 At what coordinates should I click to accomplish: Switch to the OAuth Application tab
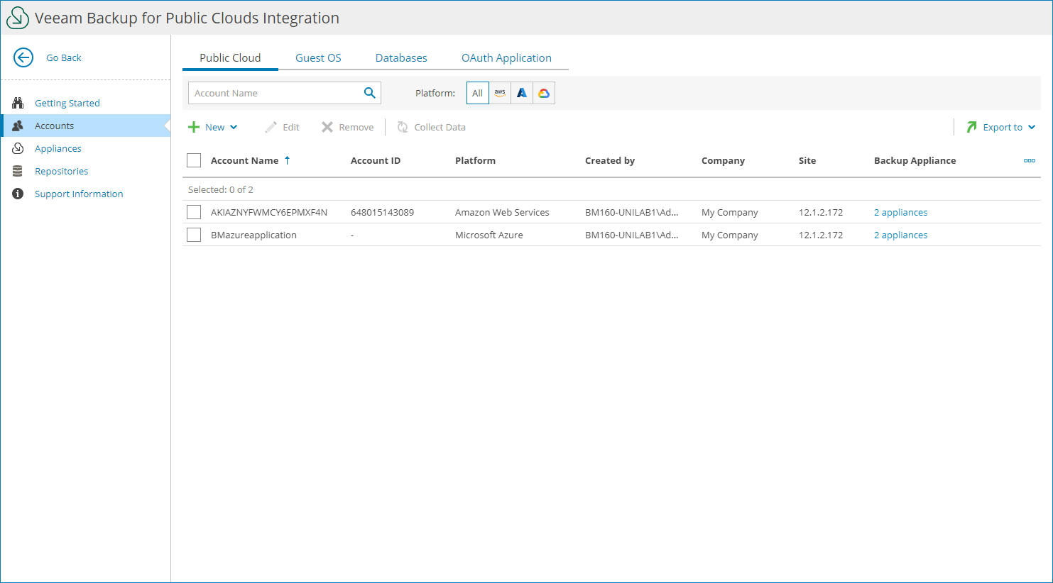[506, 58]
